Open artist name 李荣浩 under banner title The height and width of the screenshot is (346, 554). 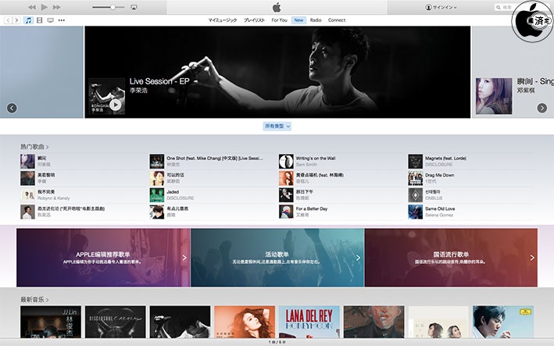[138, 91]
